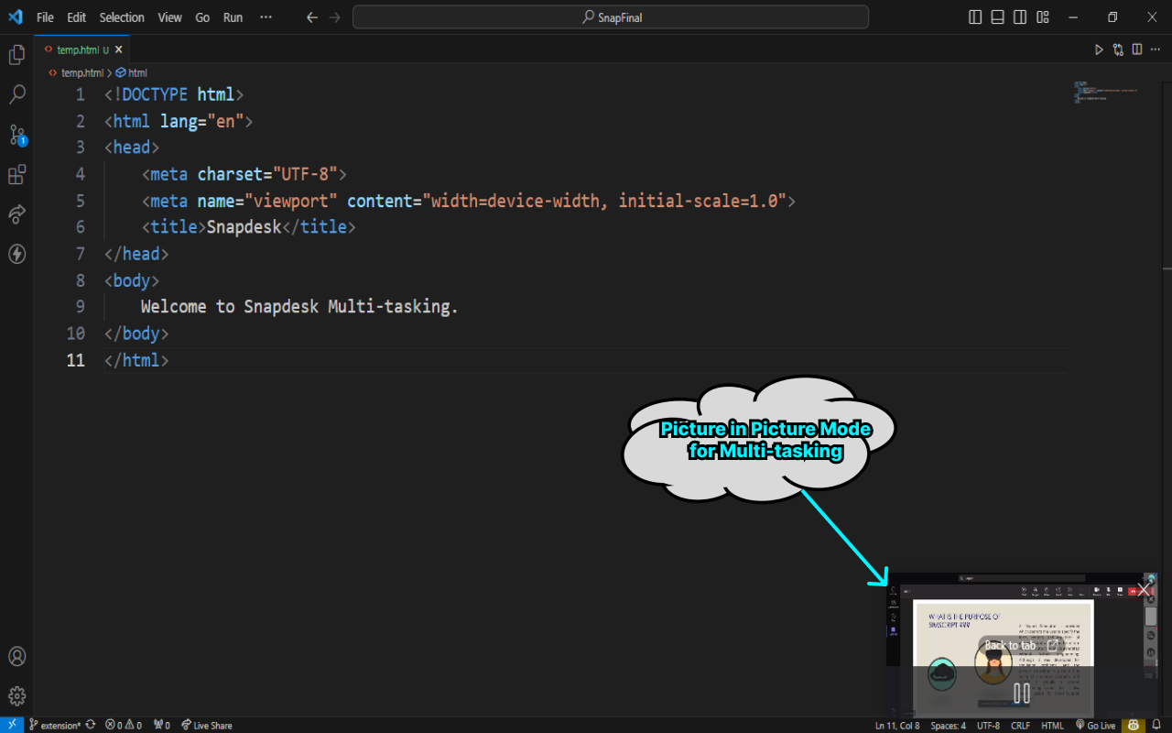Start Live Share from the status bar
This screenshot has height=733, width=1172.
(206, 725)
